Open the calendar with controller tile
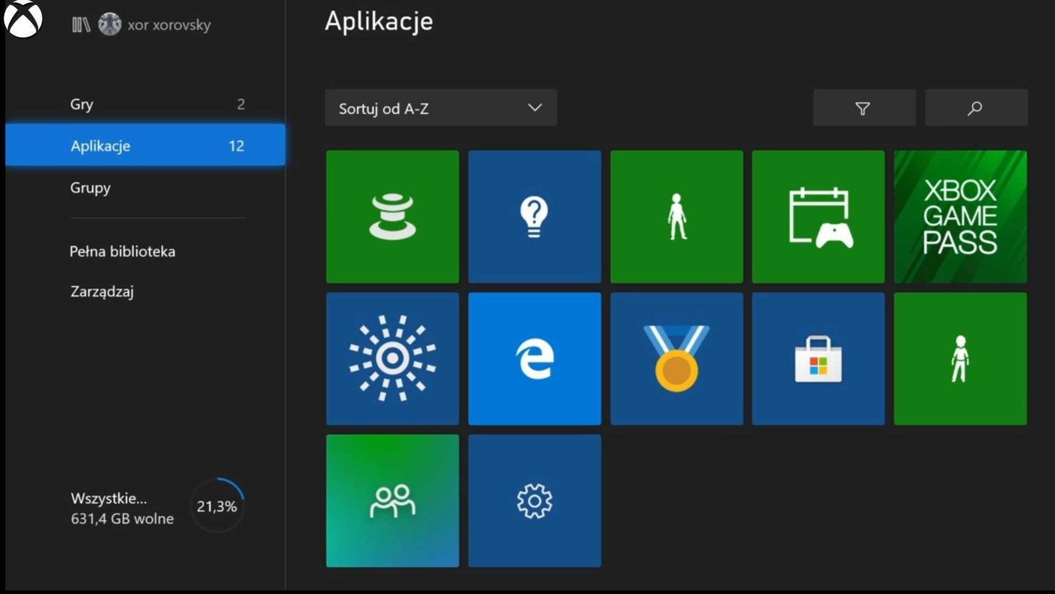Screen dimensions: 1055x594 coord(818,217)
